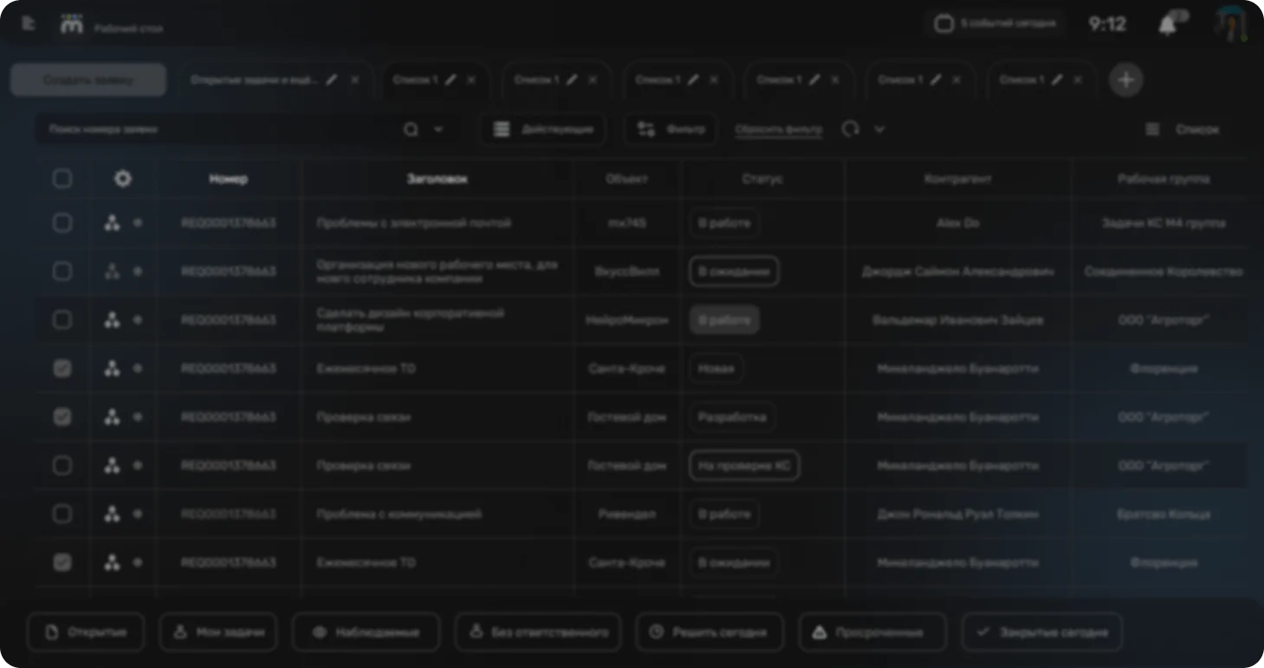Click the sidebar menu icon at top left

28,23
